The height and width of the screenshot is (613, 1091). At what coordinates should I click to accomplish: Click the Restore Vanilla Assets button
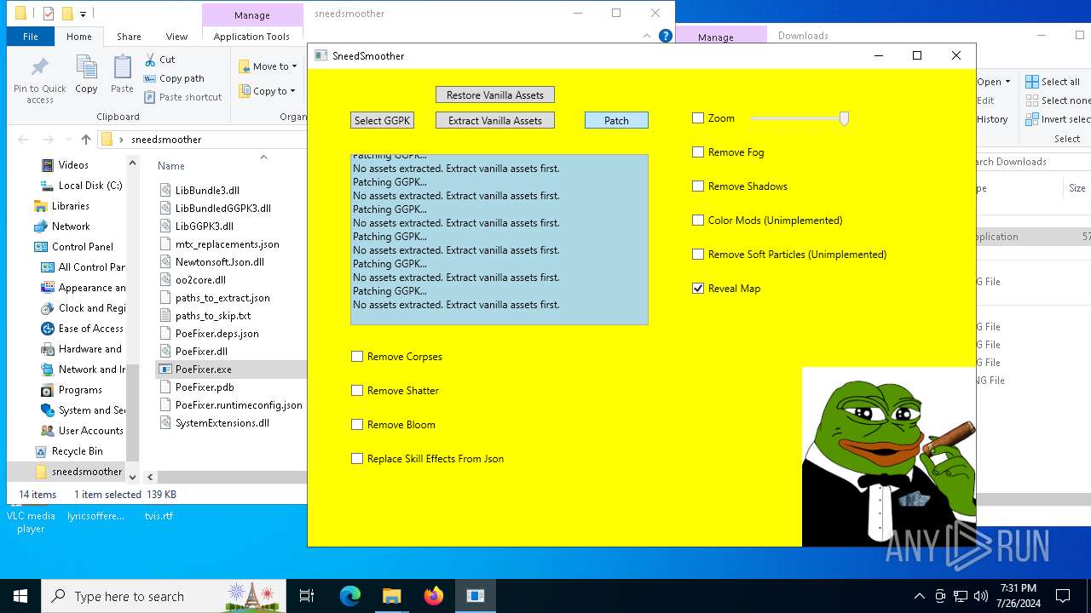pos(495,95)
